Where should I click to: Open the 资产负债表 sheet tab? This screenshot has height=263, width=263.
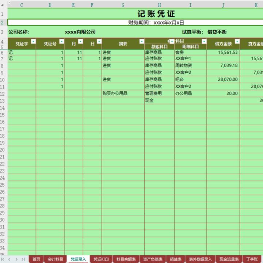pyautogui.click(x=153, y=259)
